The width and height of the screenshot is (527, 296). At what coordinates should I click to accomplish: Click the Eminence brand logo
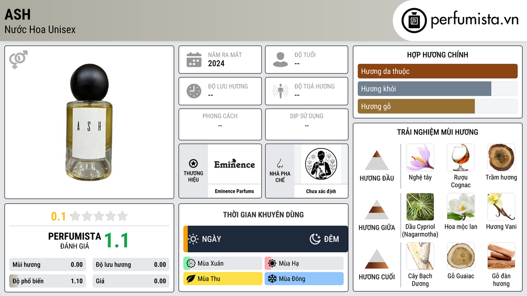point(235,164)
